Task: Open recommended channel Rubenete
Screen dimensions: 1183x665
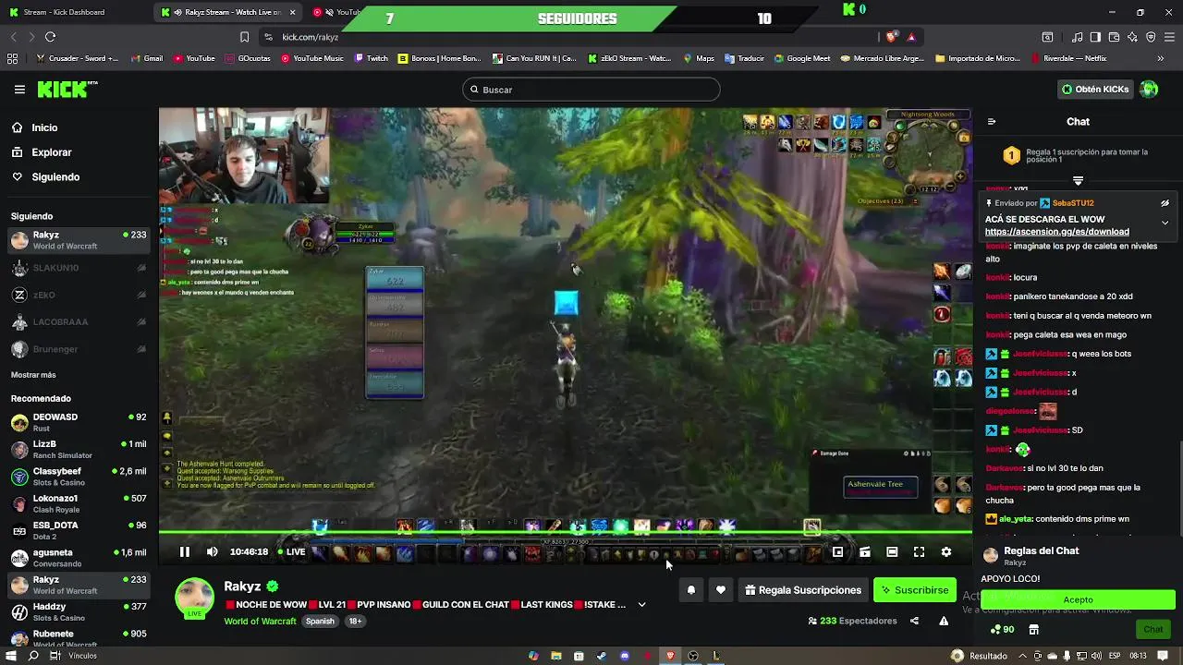Action: [x=79, y=638]
